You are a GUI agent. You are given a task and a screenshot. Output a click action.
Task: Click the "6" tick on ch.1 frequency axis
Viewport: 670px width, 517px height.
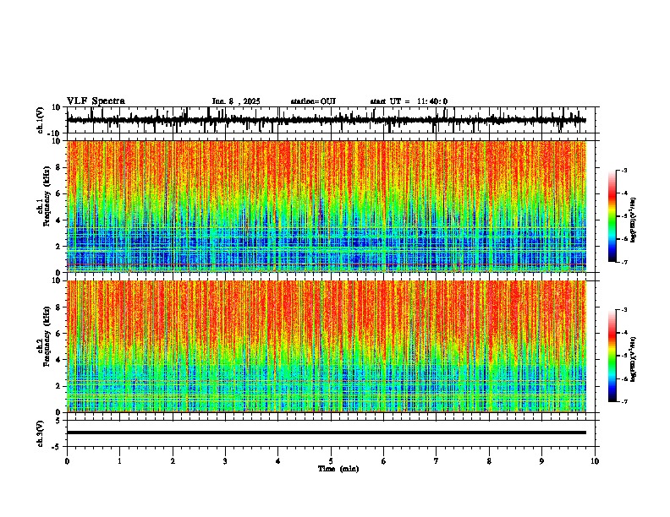coord(58,194)
